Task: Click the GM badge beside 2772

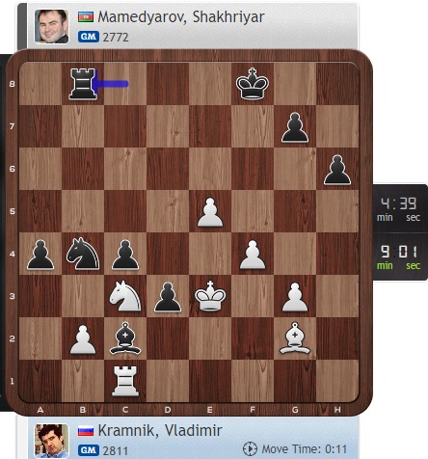Action: [x=89, y=37]
